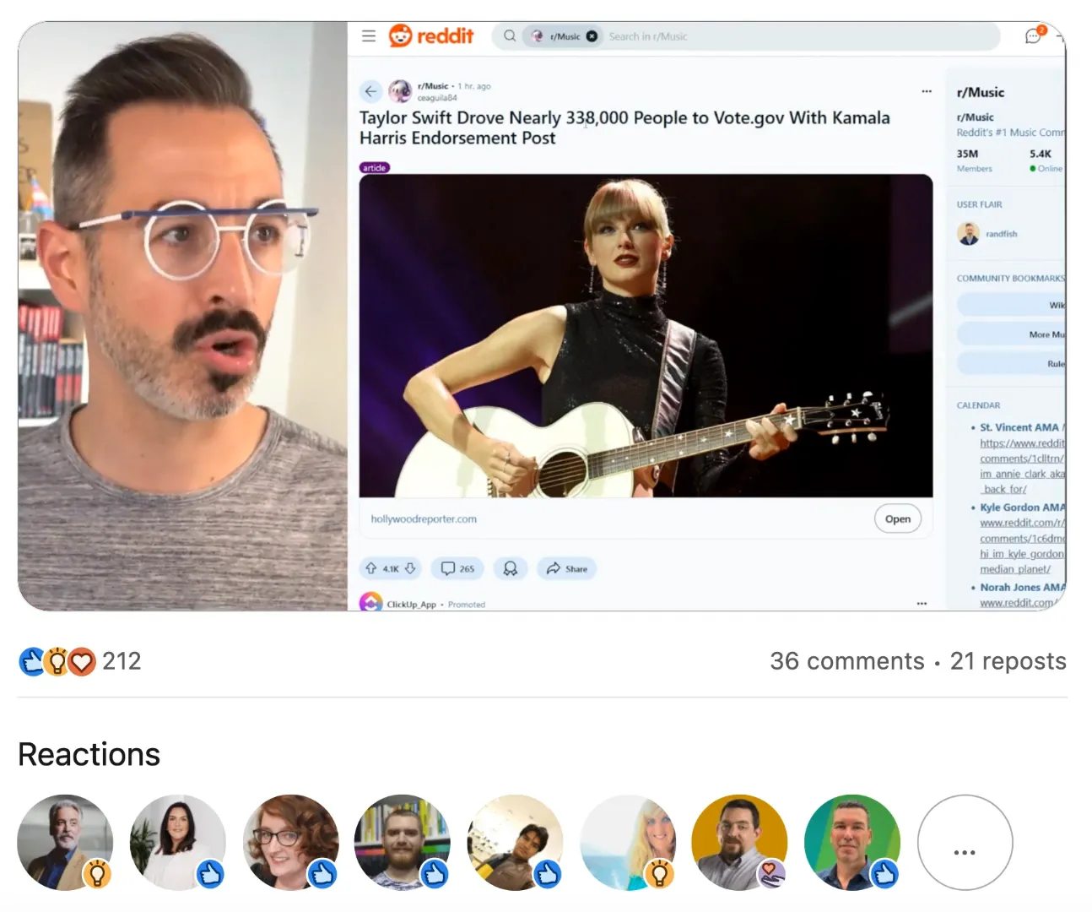Open Reddit chat notifications icon

point(1034,35)
